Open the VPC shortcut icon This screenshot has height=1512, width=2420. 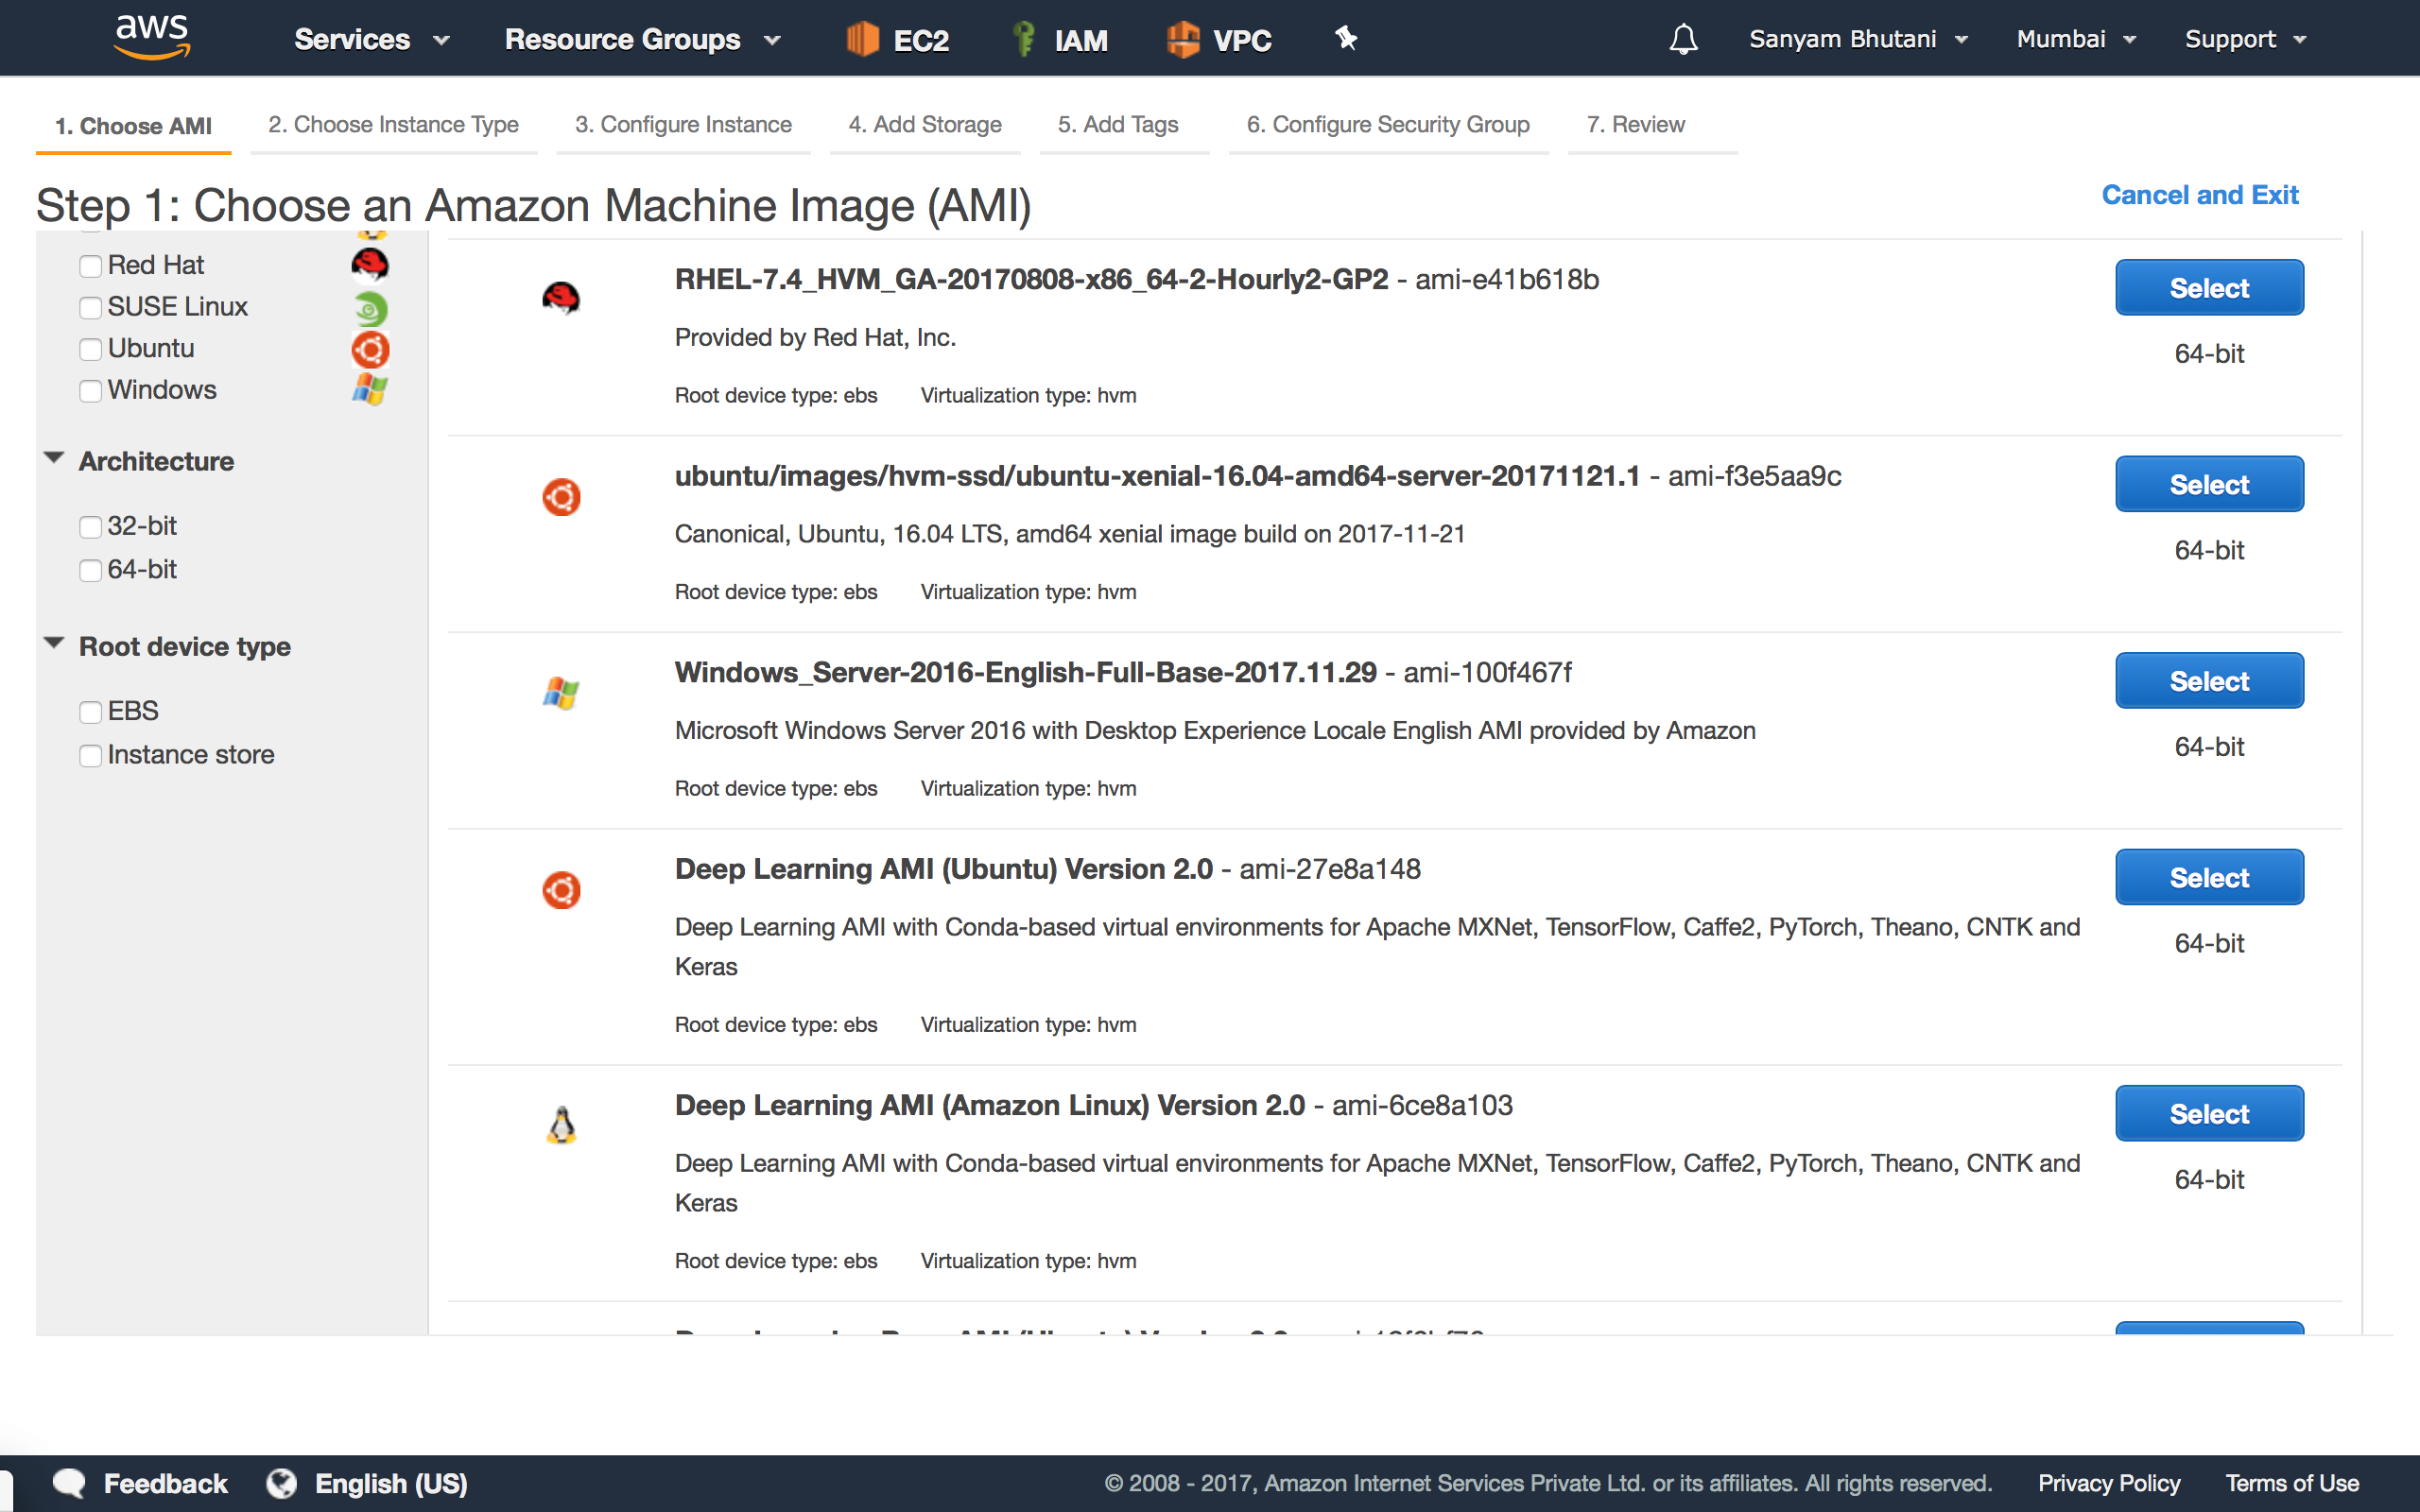pos(1183,40)
